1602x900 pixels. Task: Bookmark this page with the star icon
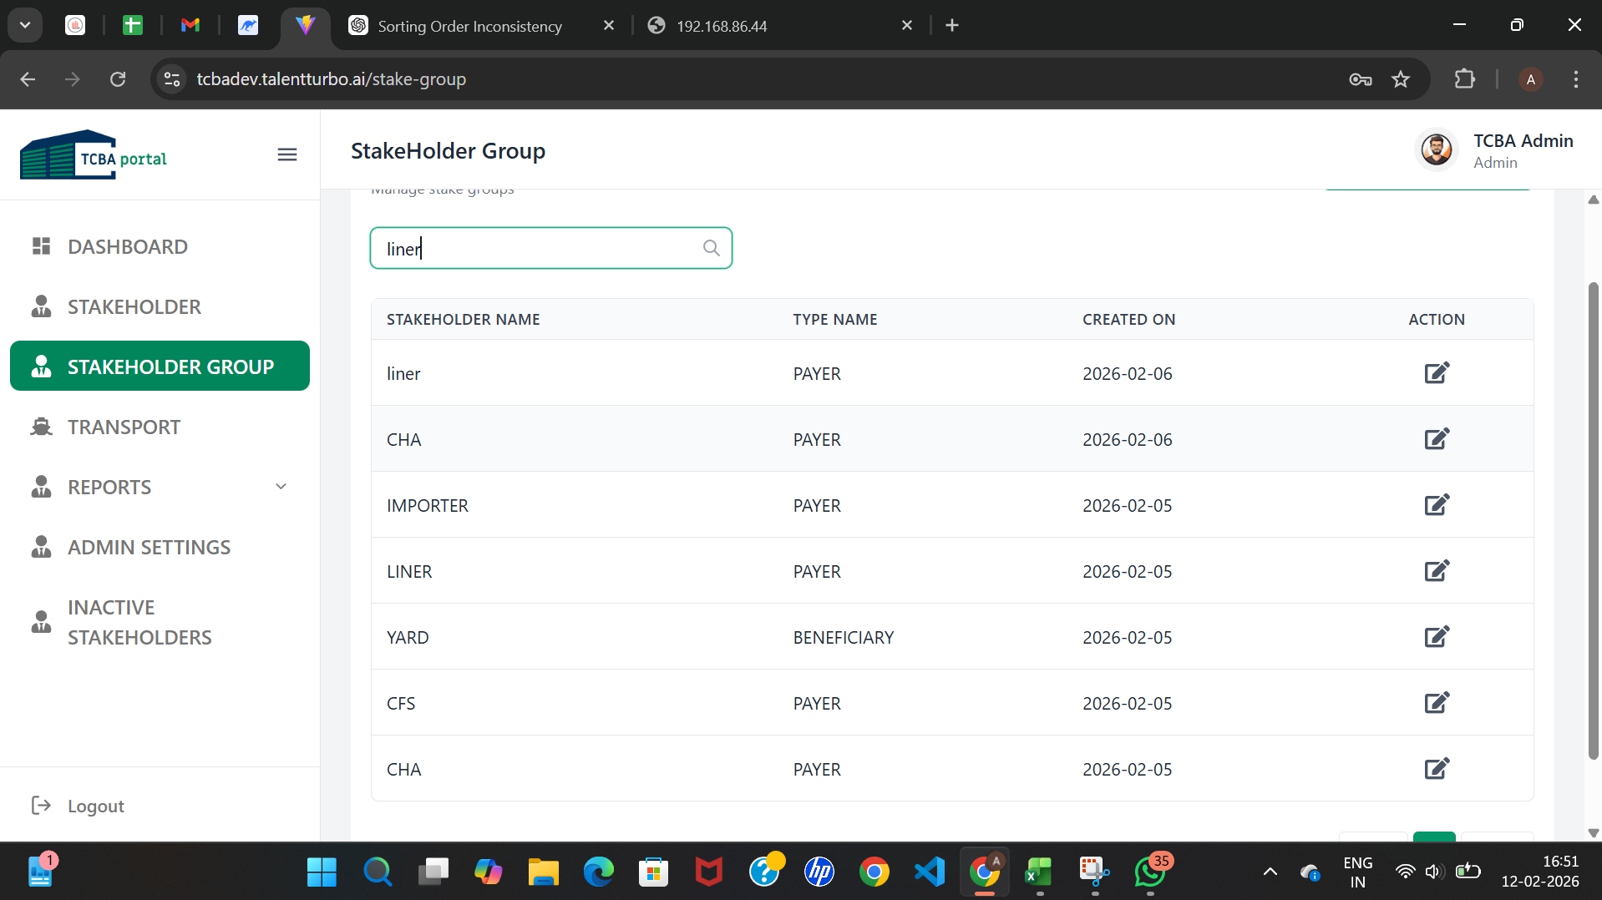click(1401, 79)
